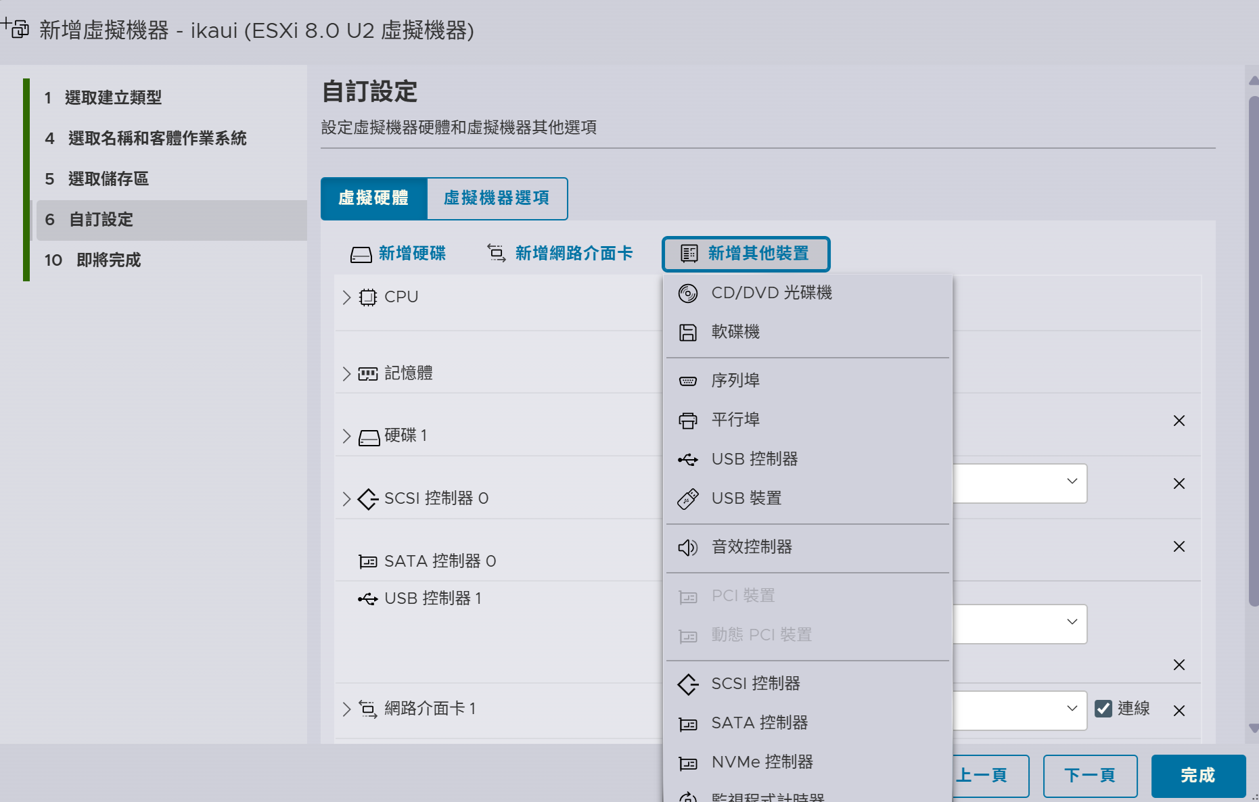Proceed with the 下一頁 button

click(1090, 776)
